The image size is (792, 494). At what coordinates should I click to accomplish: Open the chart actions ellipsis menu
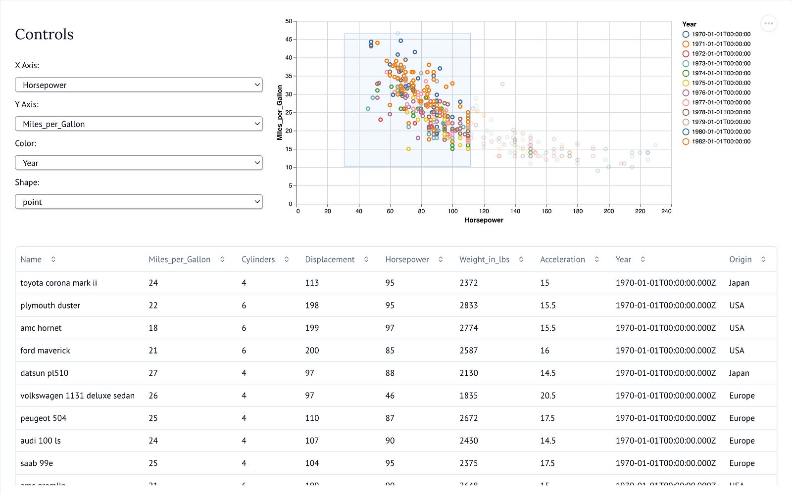pos(768,23)
